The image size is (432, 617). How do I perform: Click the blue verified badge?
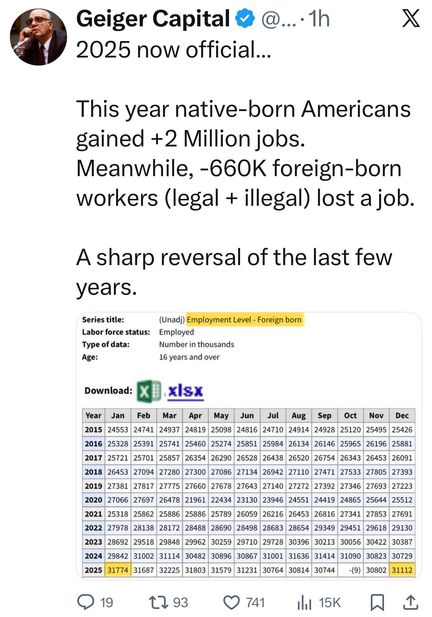(246, 19)
